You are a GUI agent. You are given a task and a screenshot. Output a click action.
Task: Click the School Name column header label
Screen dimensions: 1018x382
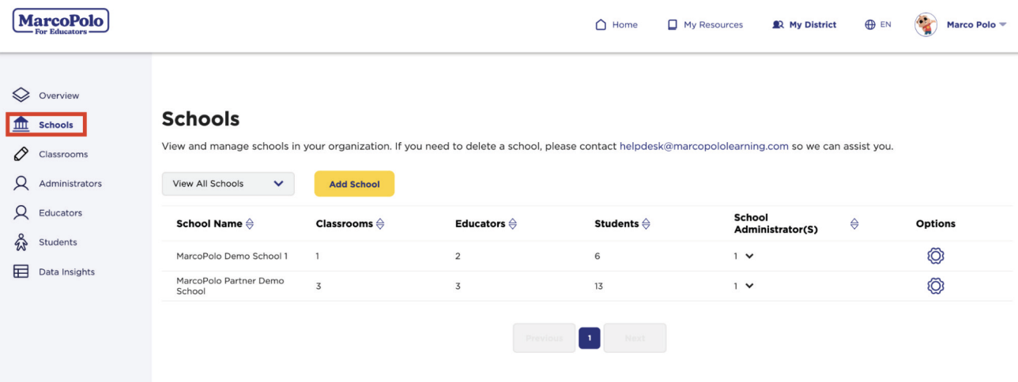pos(209,224)
